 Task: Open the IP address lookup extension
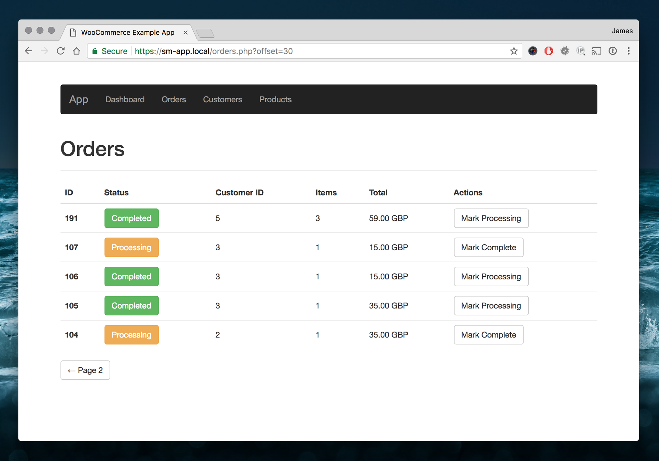581,51
